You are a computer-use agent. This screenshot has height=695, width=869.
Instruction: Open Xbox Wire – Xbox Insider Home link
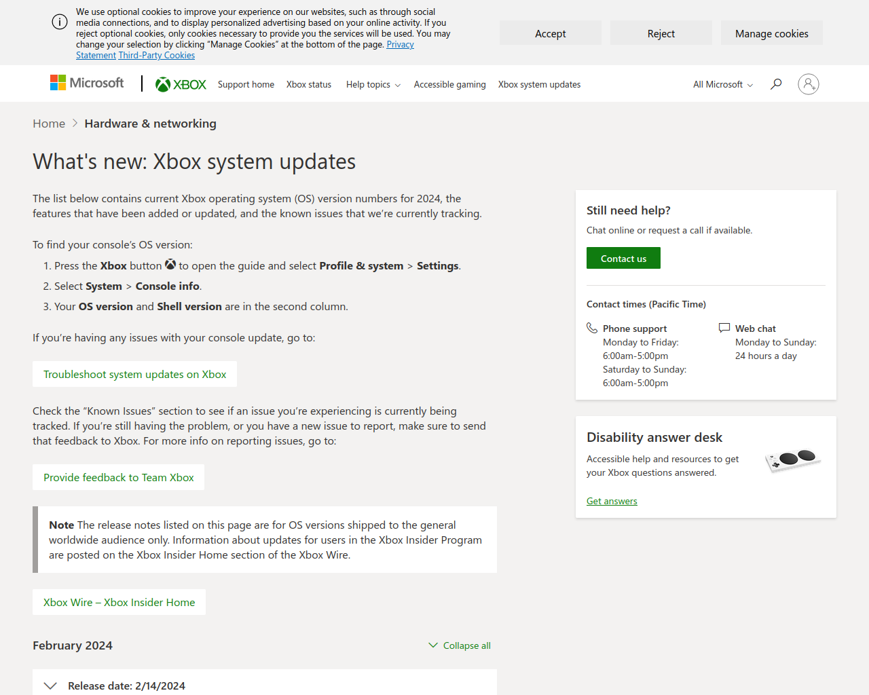[119, 602]
